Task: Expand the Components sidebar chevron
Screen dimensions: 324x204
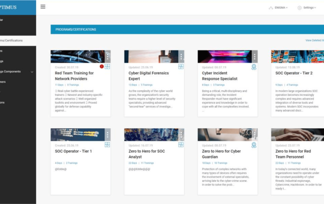Action: [x=32, y=72]
